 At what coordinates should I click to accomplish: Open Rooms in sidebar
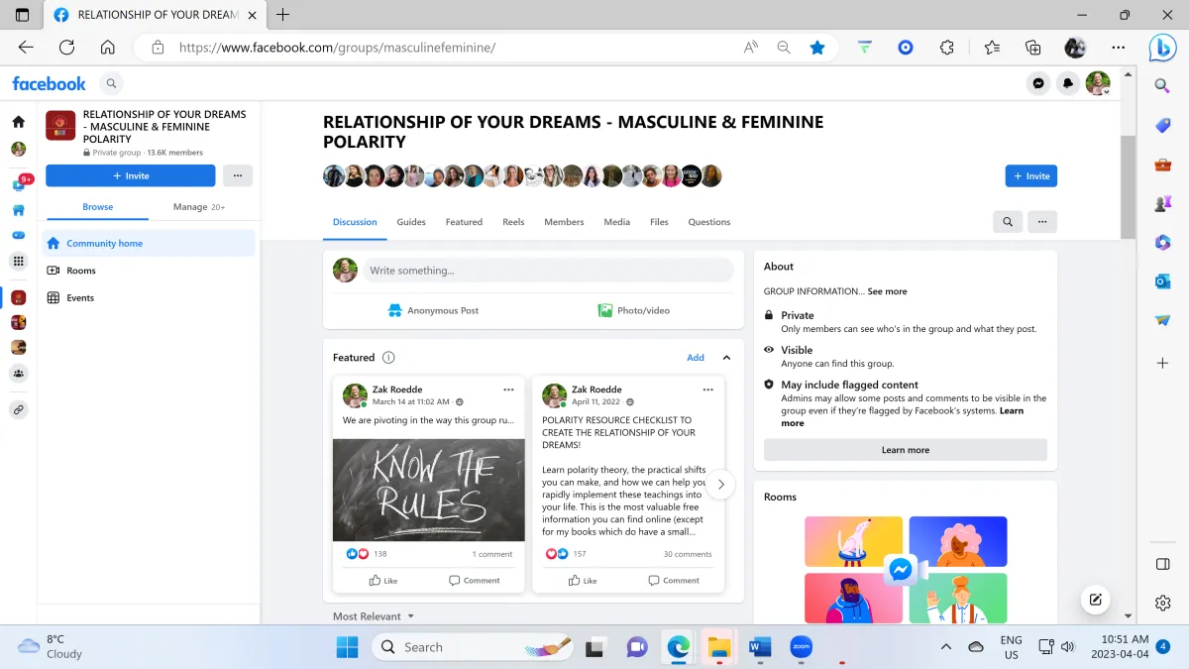point(149,271)
